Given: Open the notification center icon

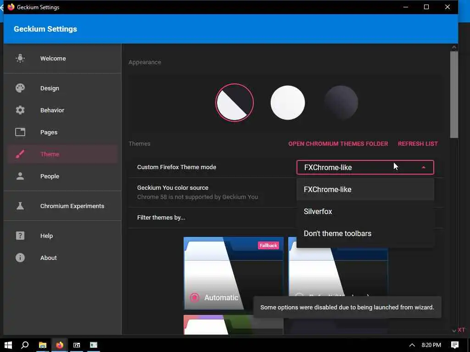Looking at the screenshot, I should click(455, 345).
